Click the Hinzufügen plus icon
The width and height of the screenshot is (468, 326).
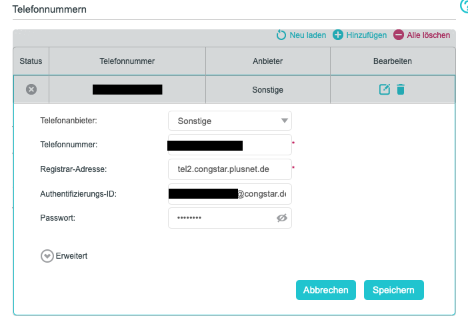click(x=338, y=35)
